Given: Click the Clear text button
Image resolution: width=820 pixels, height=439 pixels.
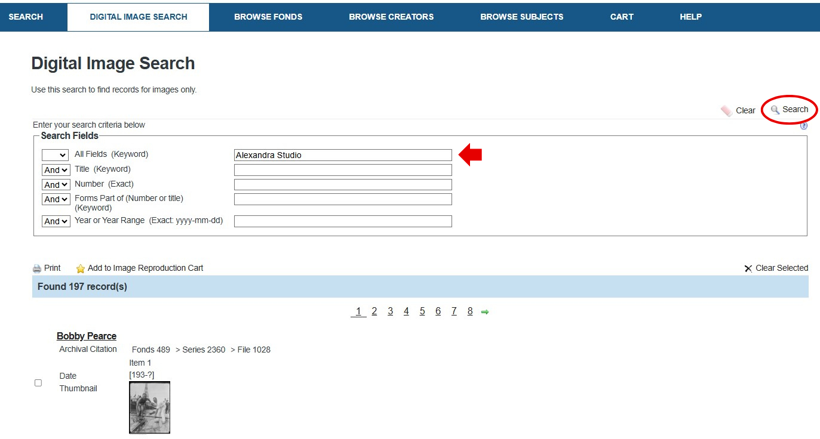Looking at the screenshot, I should coord(745,110).
